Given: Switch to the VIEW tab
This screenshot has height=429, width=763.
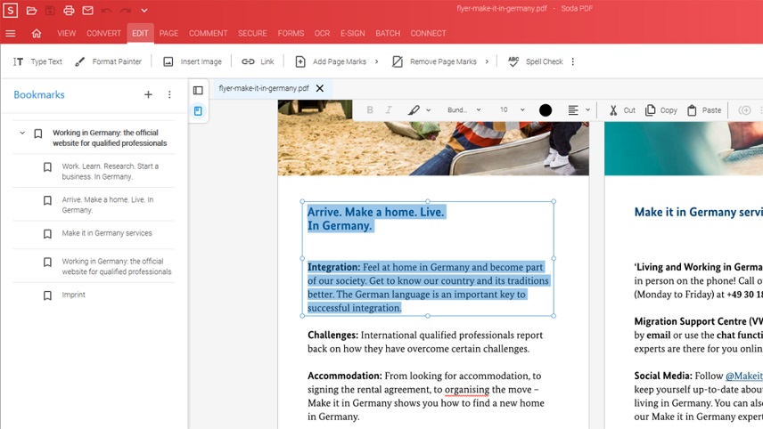Looking at the screenshot, I should tap(66, 34).
